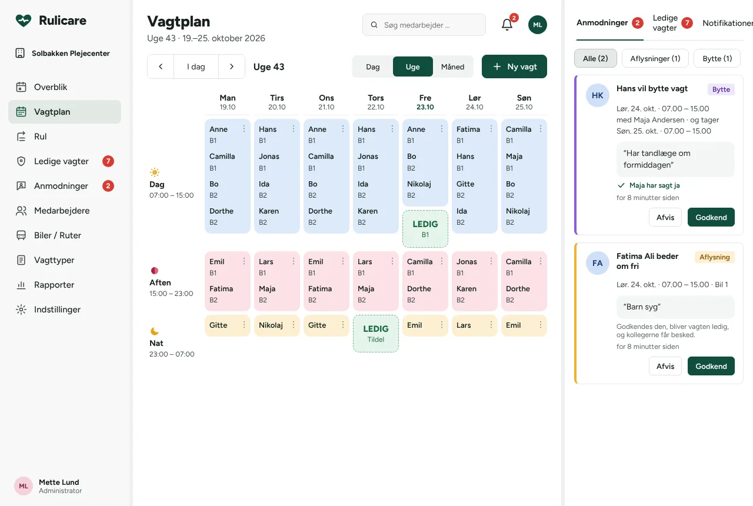Open options menu on Friday night Emil shift

[442, 325]
